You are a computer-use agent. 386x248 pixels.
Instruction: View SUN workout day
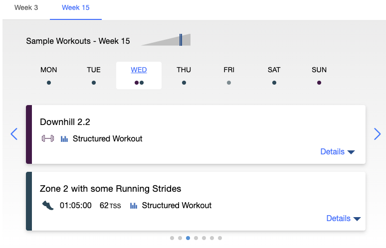click(319, 75)
